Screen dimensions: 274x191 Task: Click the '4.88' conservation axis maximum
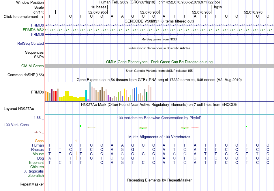click(37, 118)
